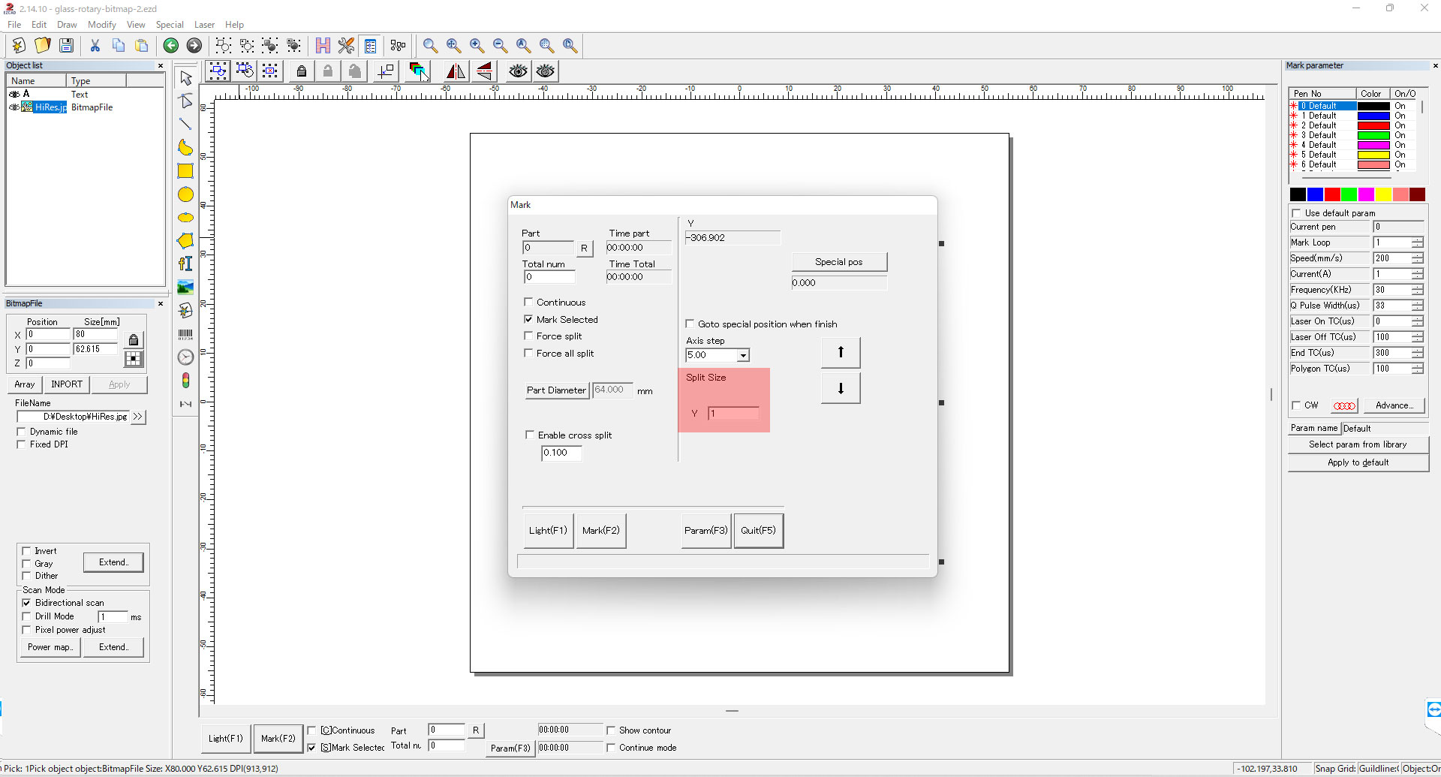
Task: Toggle the Force split checkbox
Action: click(x=528, y=336)
